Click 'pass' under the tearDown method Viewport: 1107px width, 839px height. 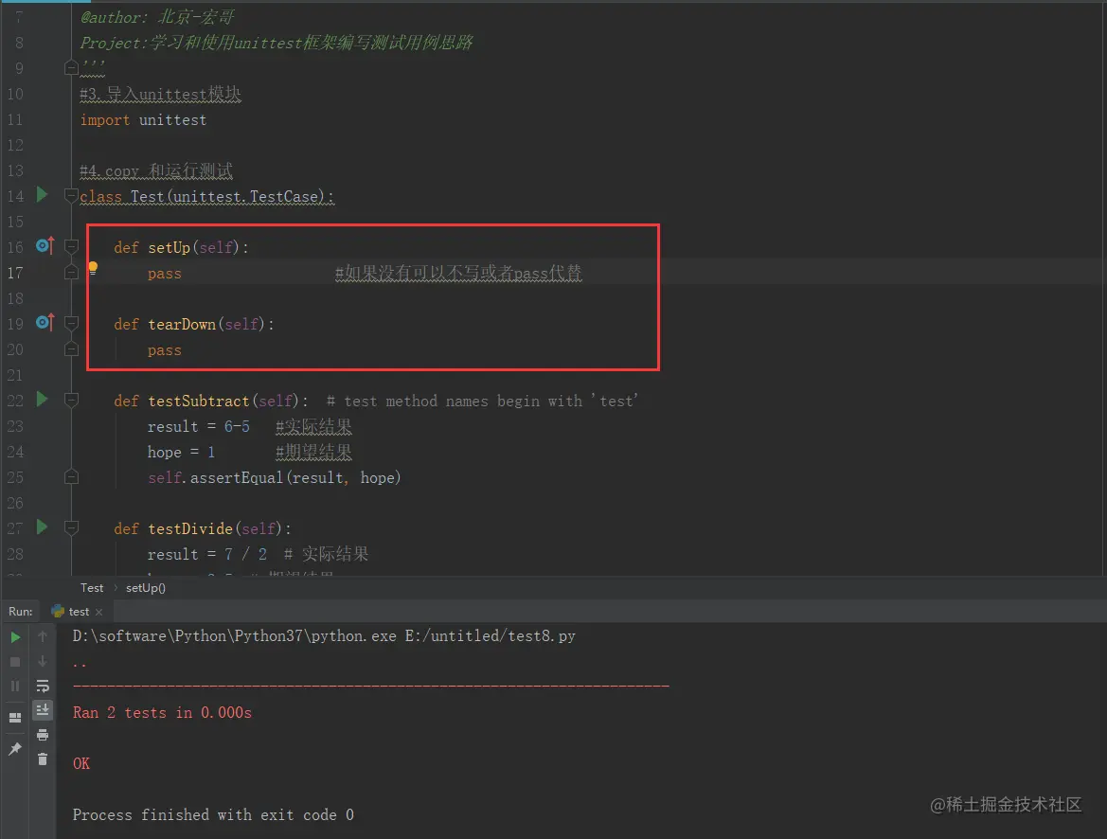pos(165,350)
